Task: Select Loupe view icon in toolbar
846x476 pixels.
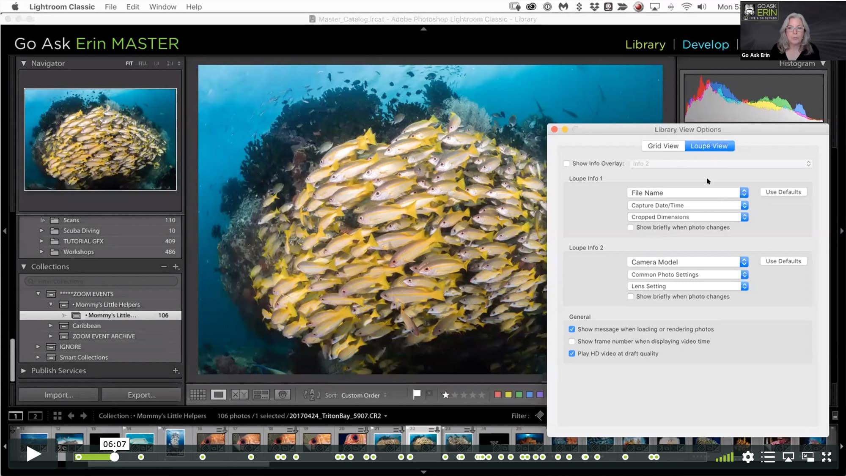Action: coord(218,395)
